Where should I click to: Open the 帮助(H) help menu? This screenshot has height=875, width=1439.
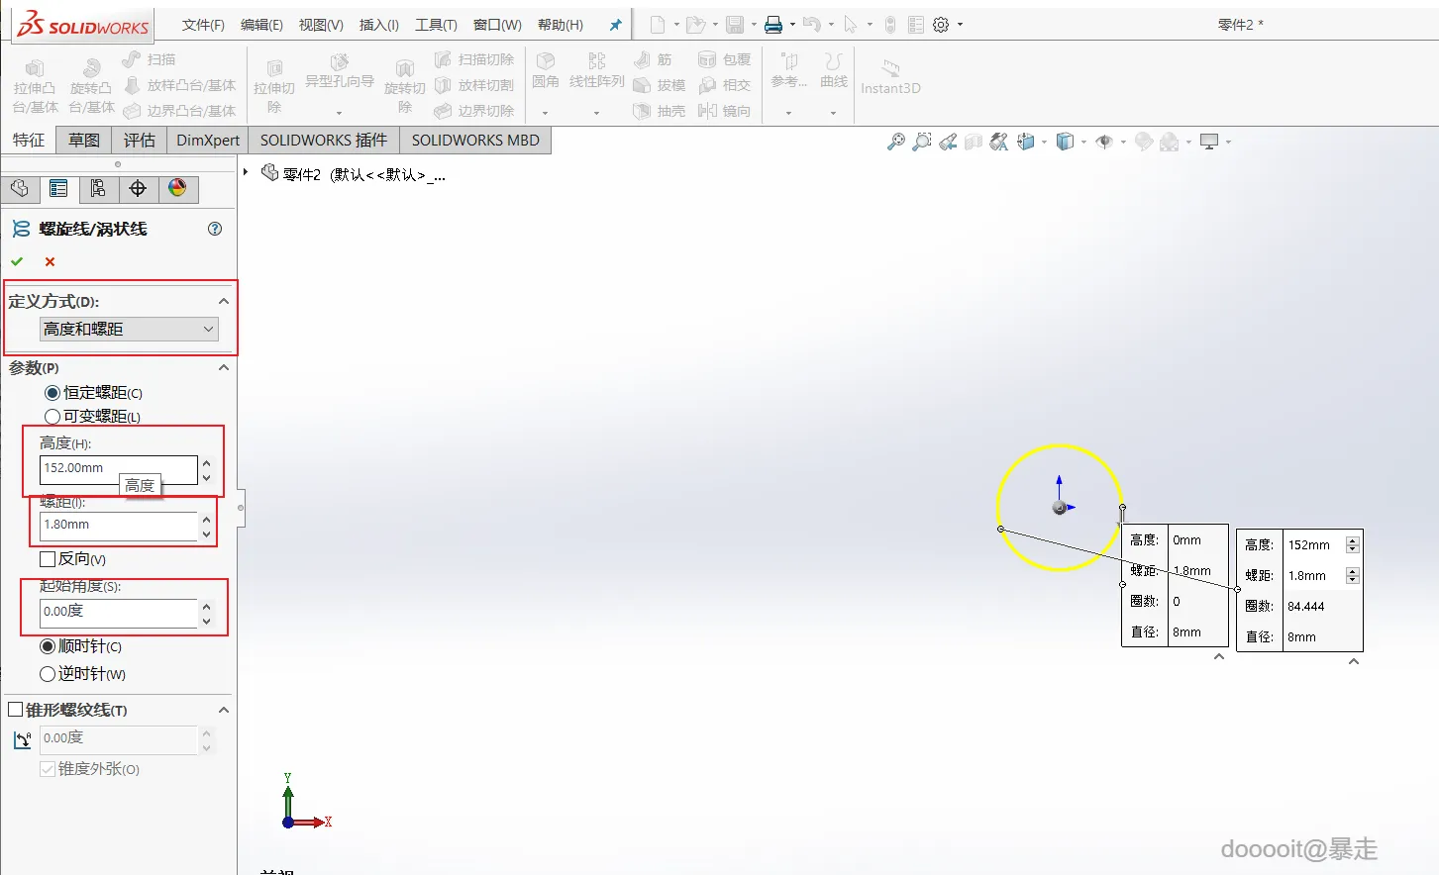[x=561, y=25]
